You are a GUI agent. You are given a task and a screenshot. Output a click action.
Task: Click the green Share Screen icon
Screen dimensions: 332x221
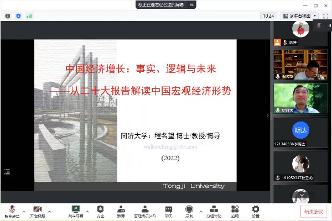(x=76, y=210)
